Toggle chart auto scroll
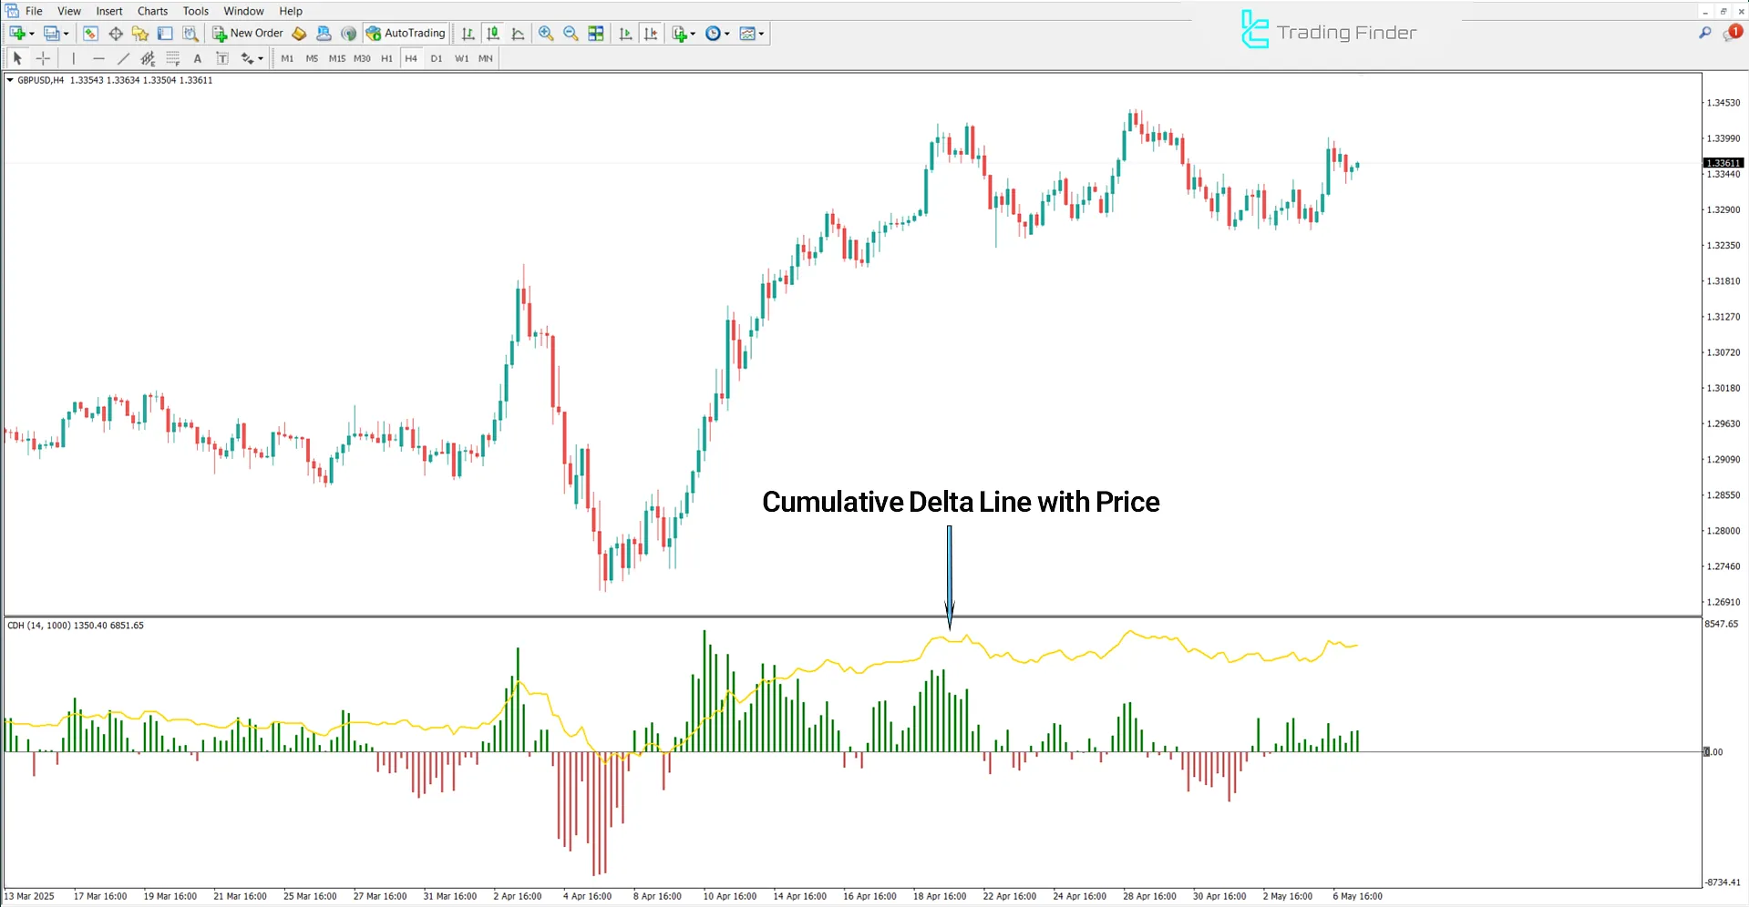 point(625,34)
